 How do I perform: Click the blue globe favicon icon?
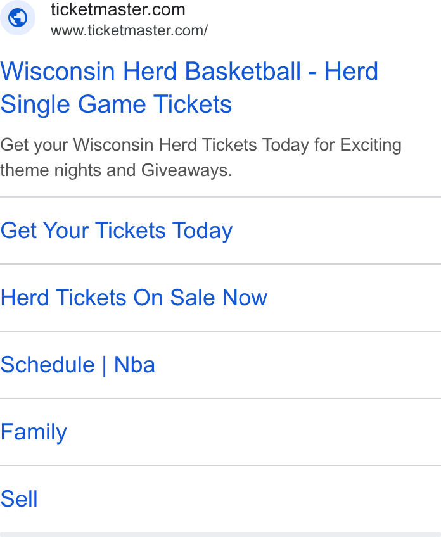(18, 18)
